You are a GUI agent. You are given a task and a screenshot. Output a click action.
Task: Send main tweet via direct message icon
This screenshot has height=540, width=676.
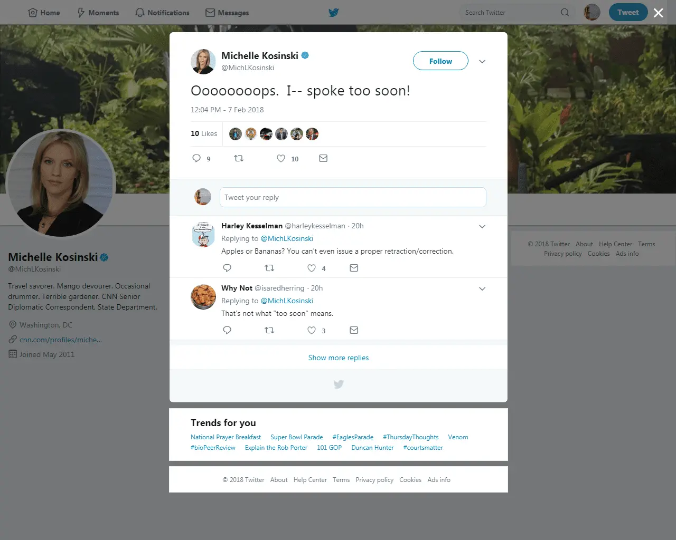(323, 158)
